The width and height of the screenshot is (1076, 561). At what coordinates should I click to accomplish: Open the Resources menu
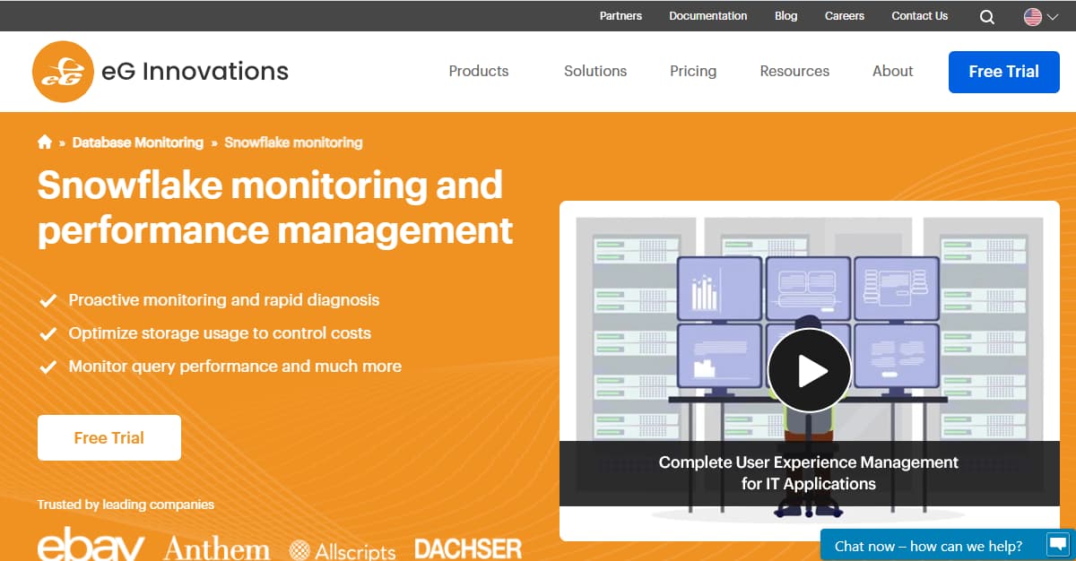coord(794,71)
